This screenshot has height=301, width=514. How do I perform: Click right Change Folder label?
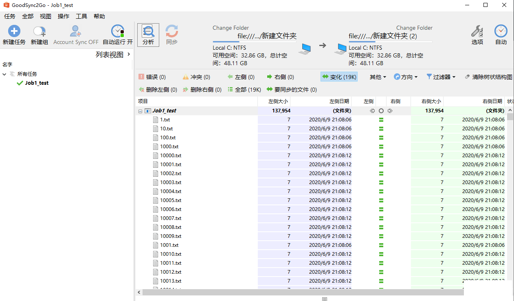point(414,28)
